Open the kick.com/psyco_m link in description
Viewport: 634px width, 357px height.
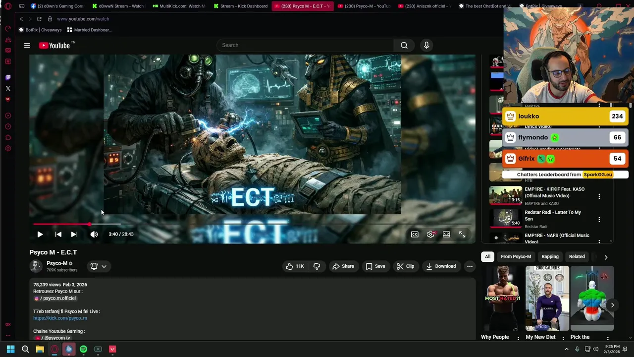(x=60, y=318)
